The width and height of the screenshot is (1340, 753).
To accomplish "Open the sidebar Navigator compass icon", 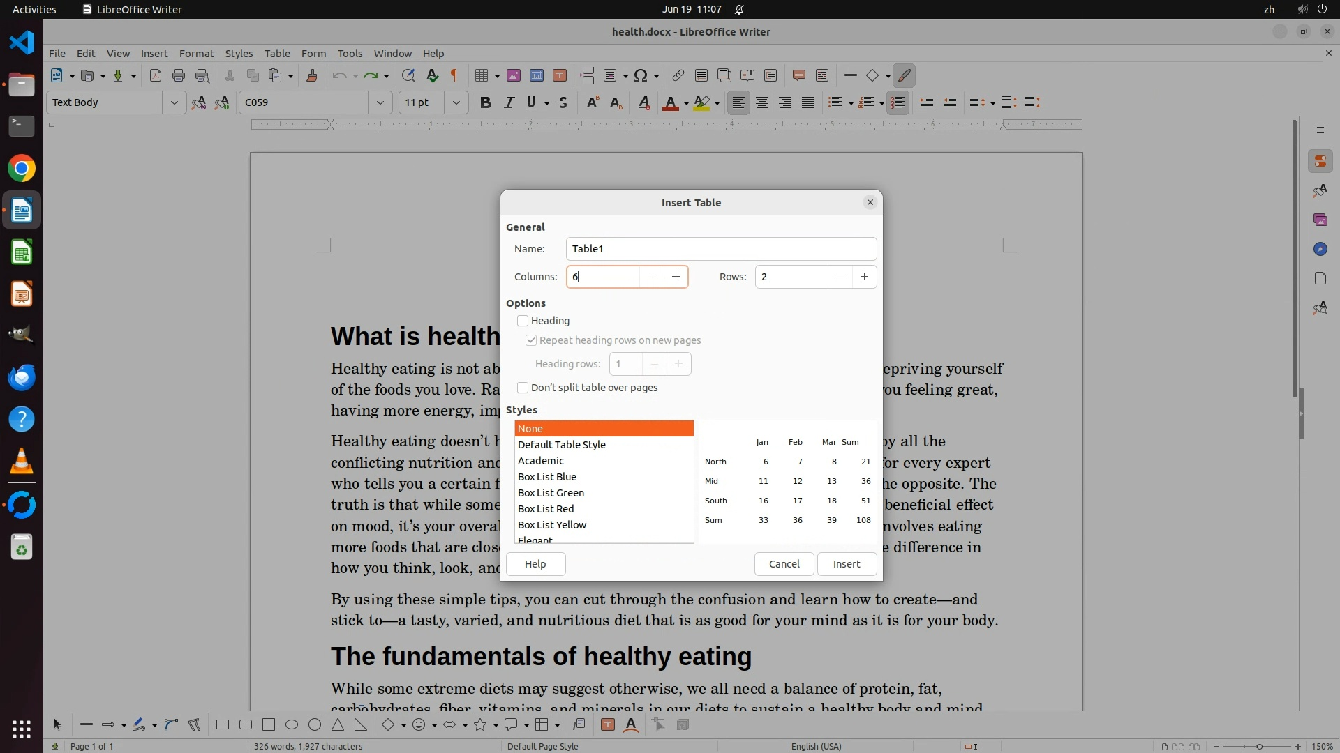I will click(1320, 249).
